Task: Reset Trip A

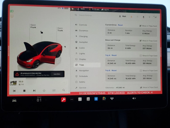Action: pyautogui.click(x=114, y=55)
